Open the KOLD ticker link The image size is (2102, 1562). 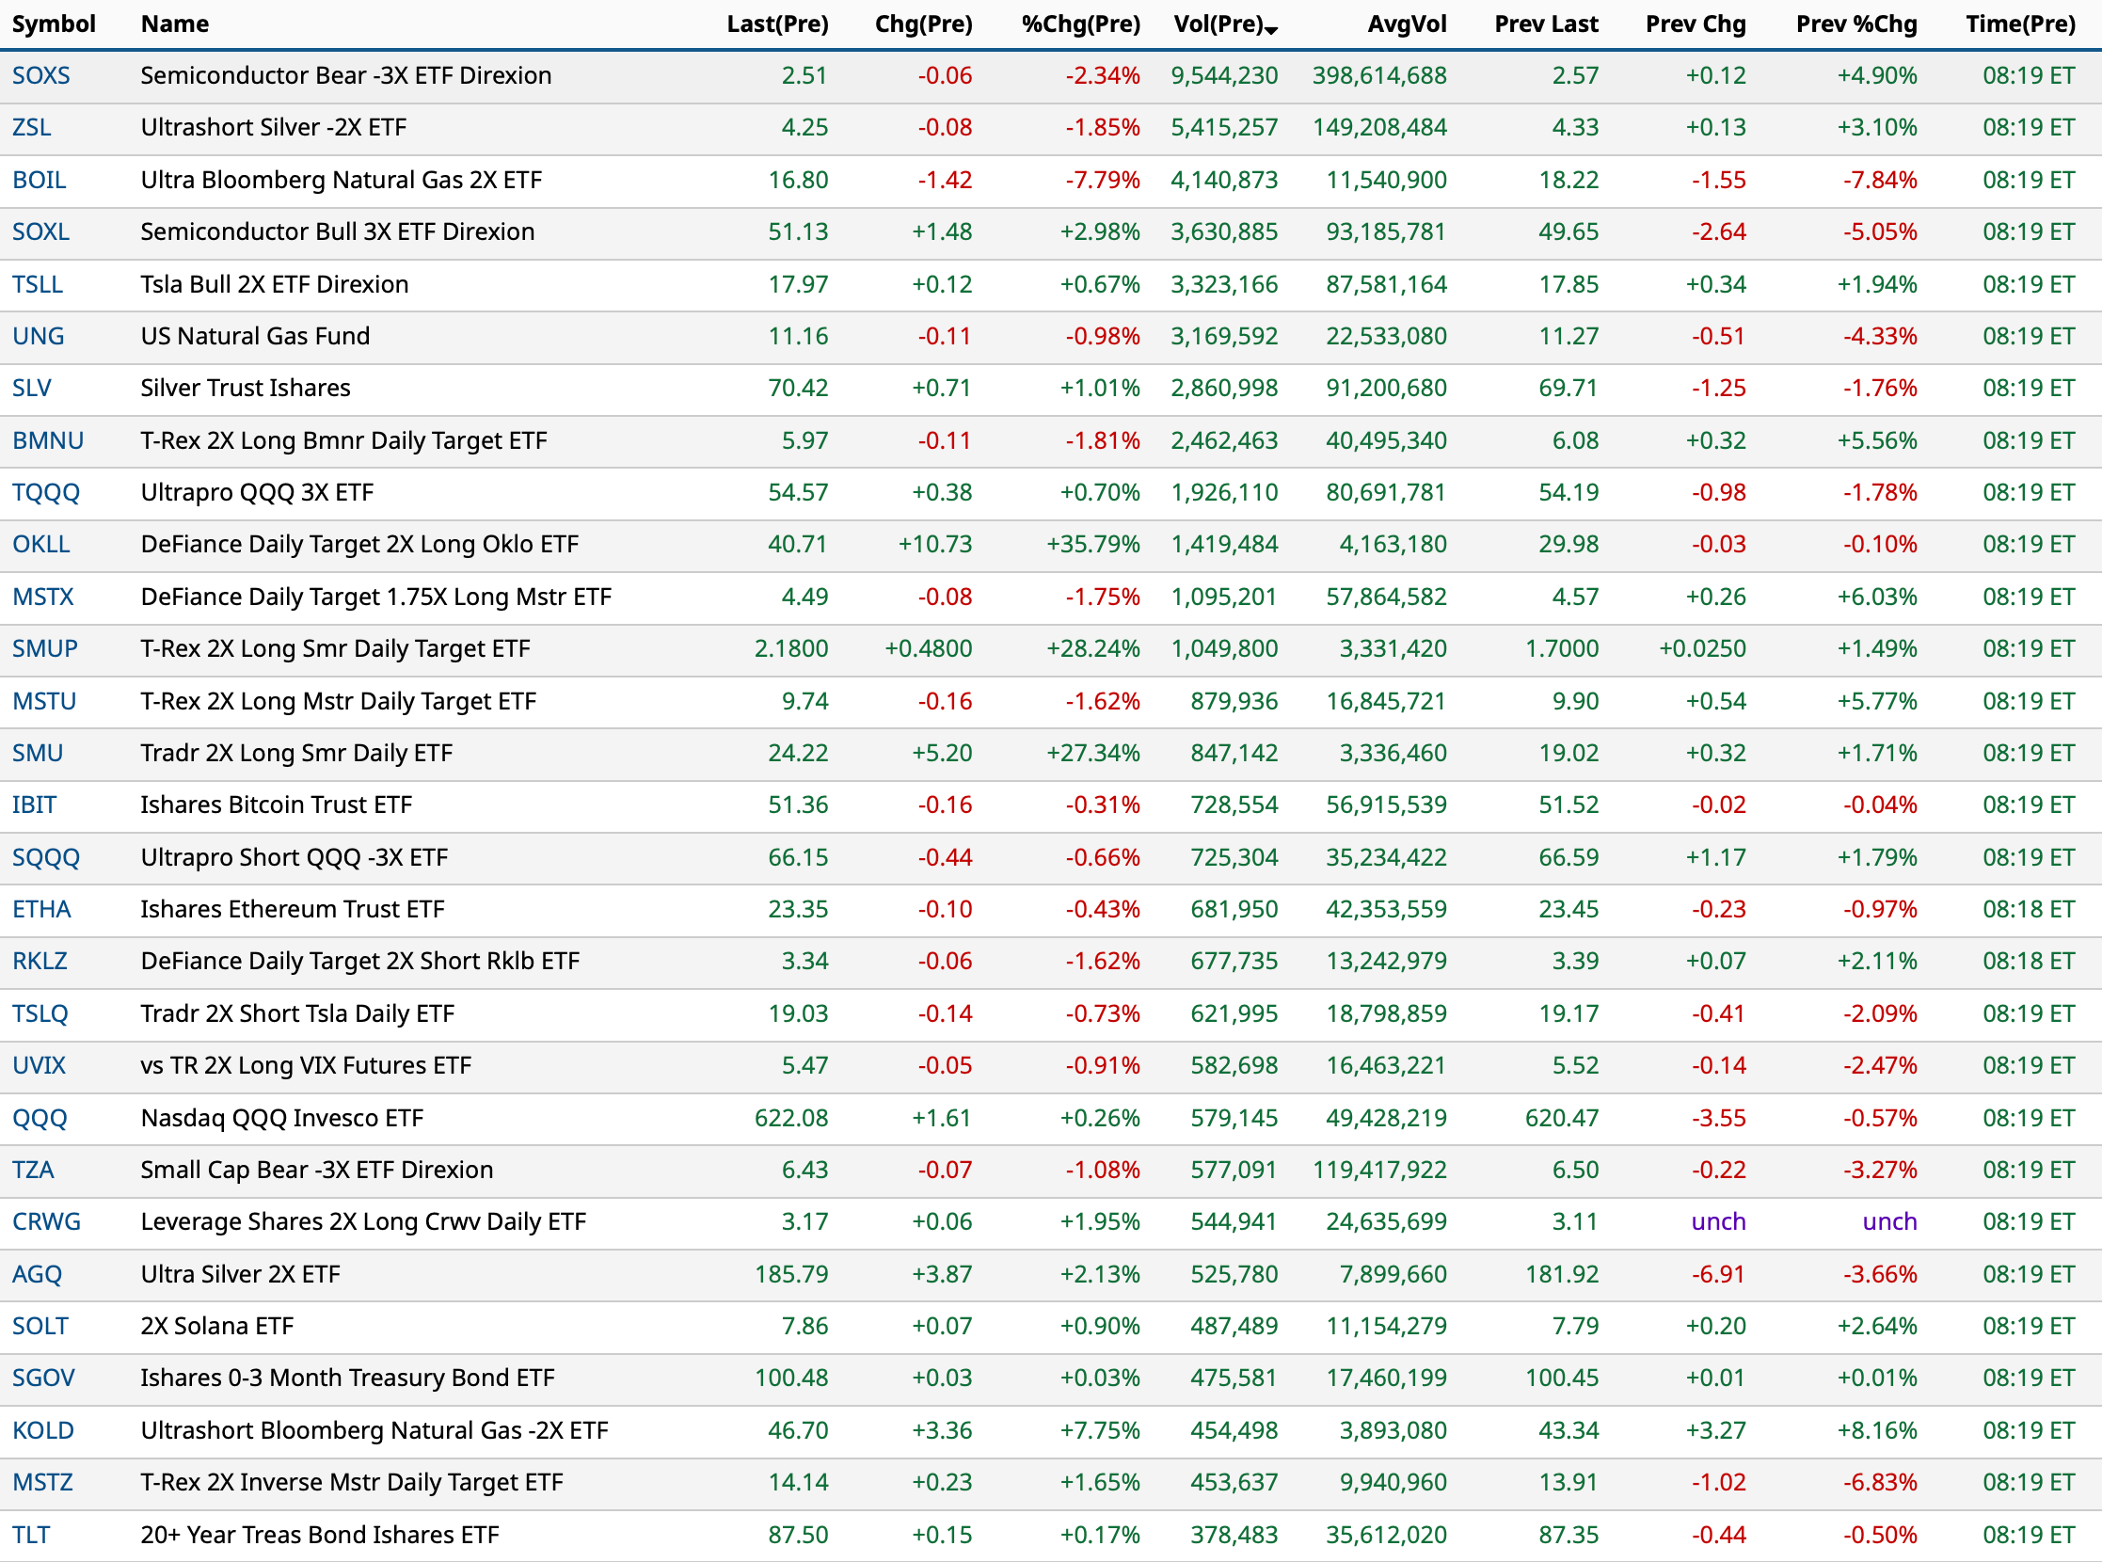click(42, 1430)
